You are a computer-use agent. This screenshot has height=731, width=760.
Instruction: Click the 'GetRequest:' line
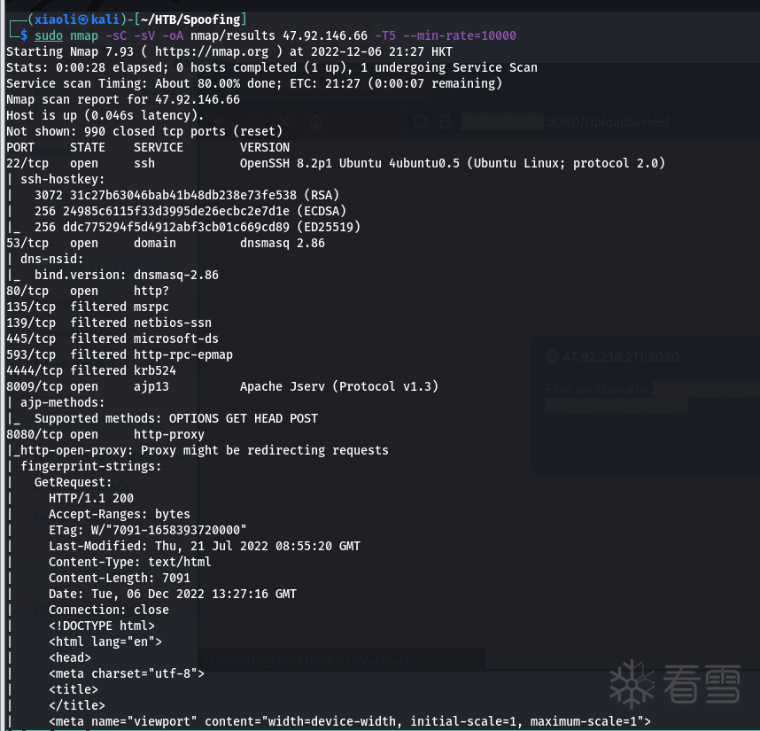pyautogui.click(x=74, y=482)
